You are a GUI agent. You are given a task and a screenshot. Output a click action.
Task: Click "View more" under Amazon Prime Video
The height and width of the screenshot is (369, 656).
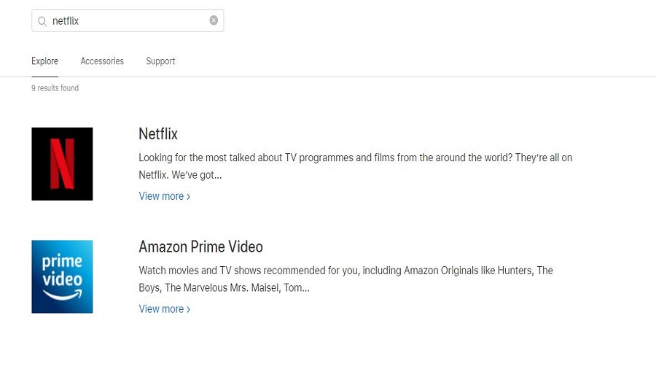[x=161, y=309]
